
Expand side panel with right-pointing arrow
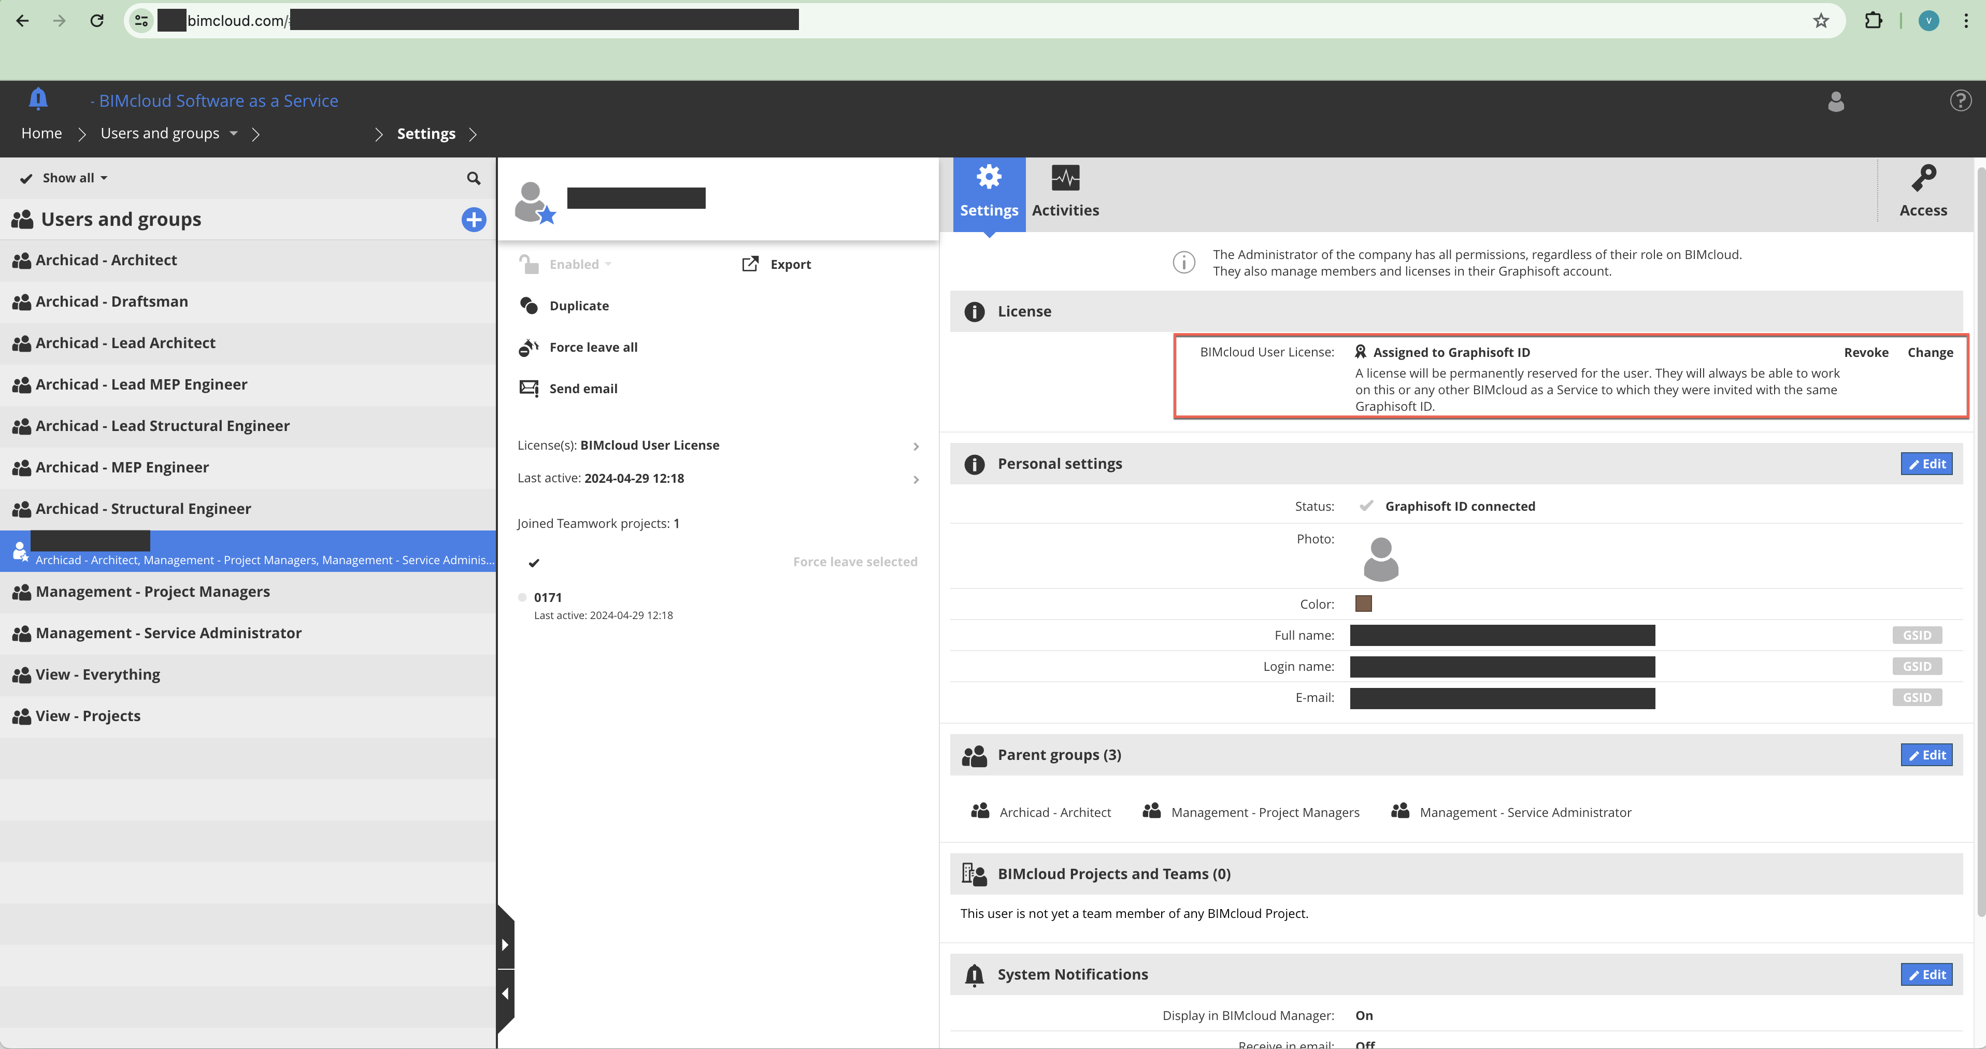505,945
